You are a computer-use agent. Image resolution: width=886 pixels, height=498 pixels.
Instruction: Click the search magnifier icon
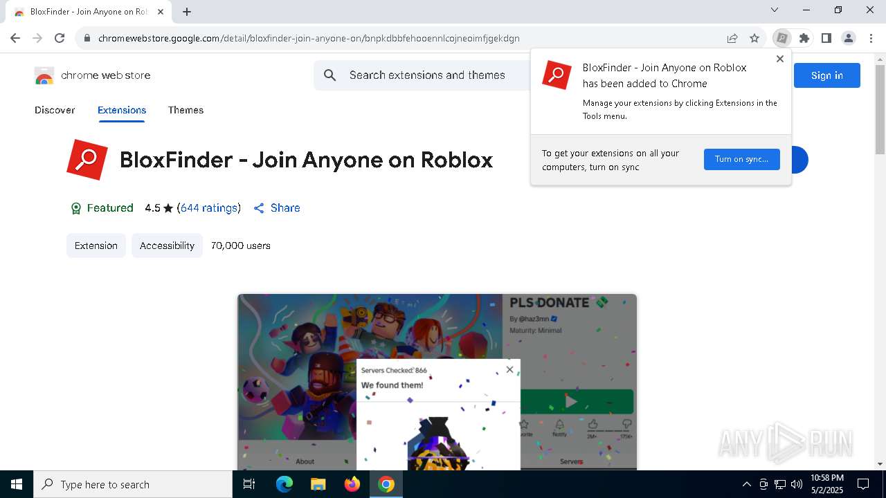click(330, 75)
